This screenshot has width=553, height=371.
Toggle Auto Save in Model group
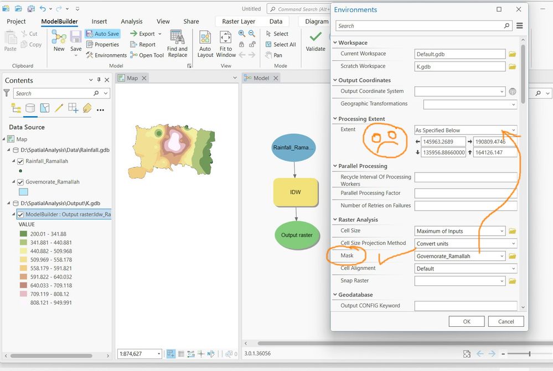click(102, 34)
